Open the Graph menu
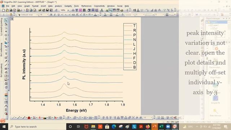 tap(27, 6)
